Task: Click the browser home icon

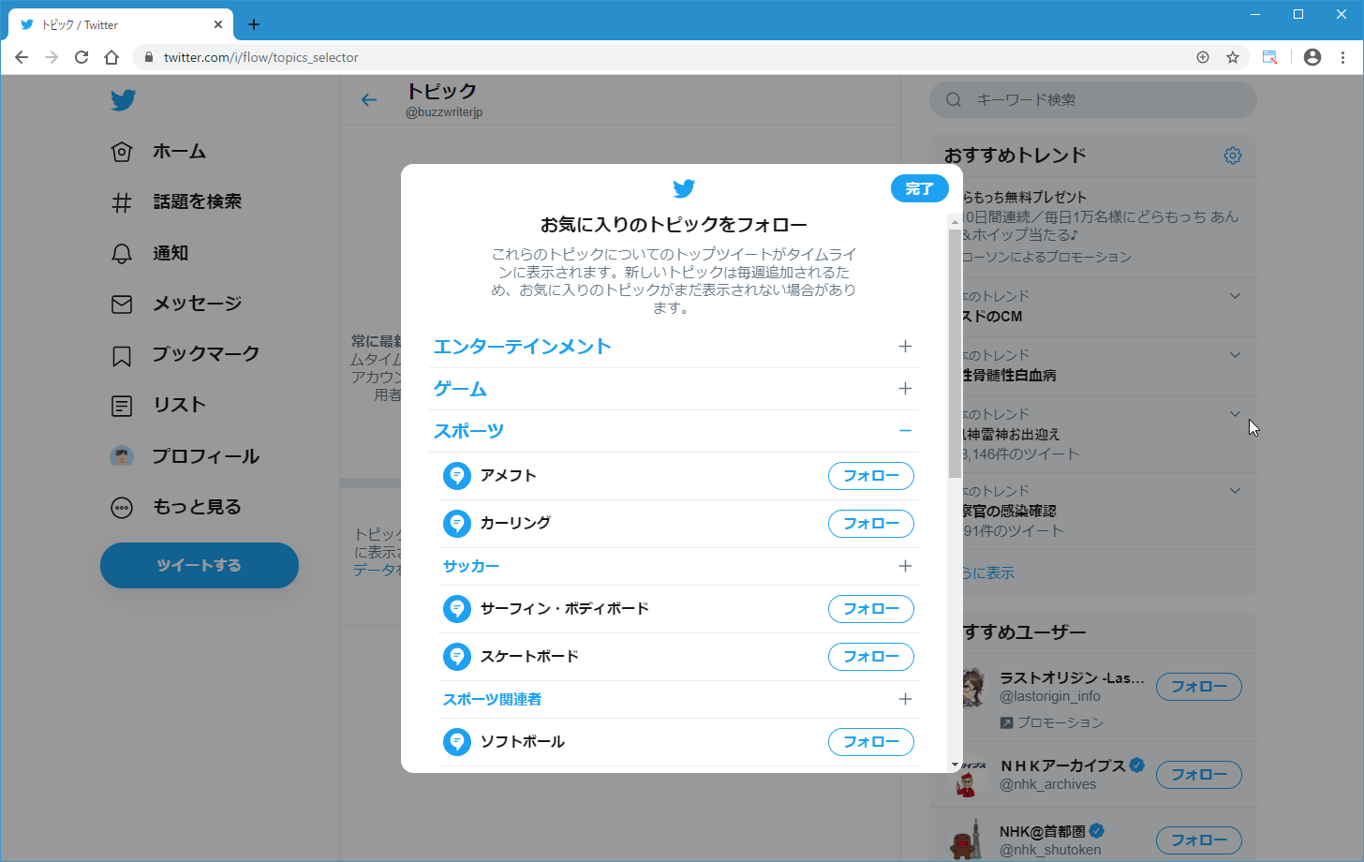Action: coord(111,57)
